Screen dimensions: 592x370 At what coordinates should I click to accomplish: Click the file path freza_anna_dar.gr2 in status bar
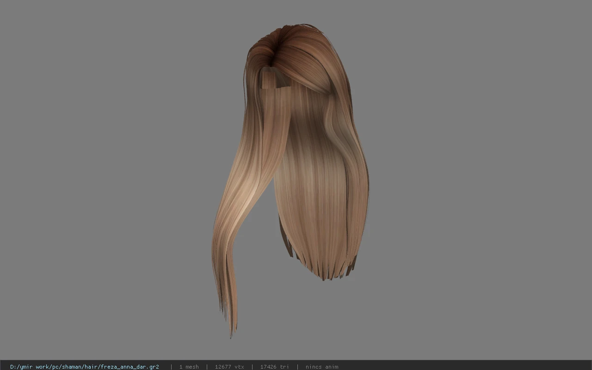click(x=85, y=367)
